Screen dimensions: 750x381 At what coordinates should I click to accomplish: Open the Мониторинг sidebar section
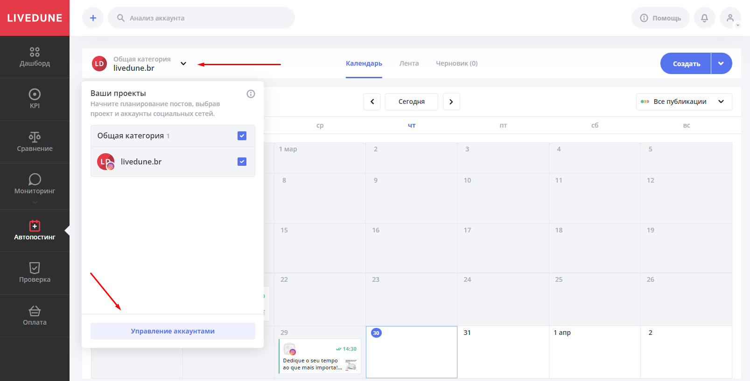coord(35,184)
